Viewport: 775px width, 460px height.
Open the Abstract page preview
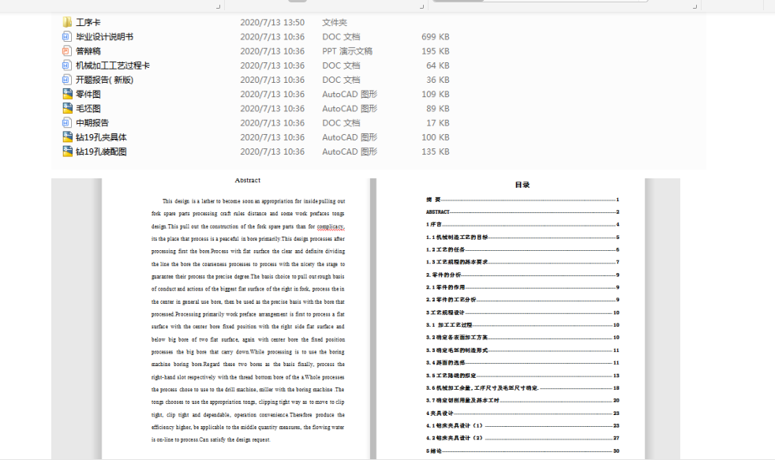point(236,319)
